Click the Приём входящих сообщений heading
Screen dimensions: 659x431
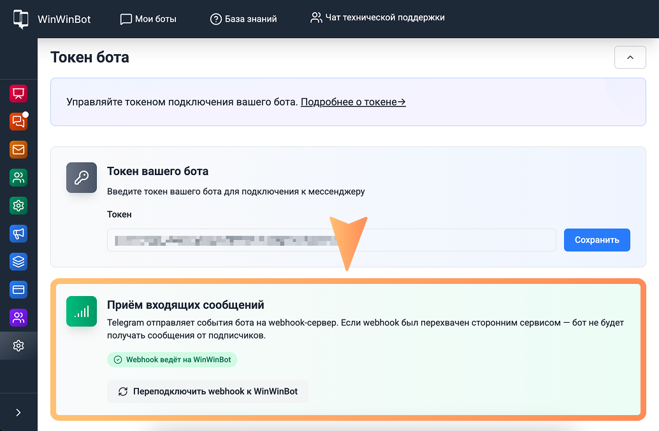185,305
